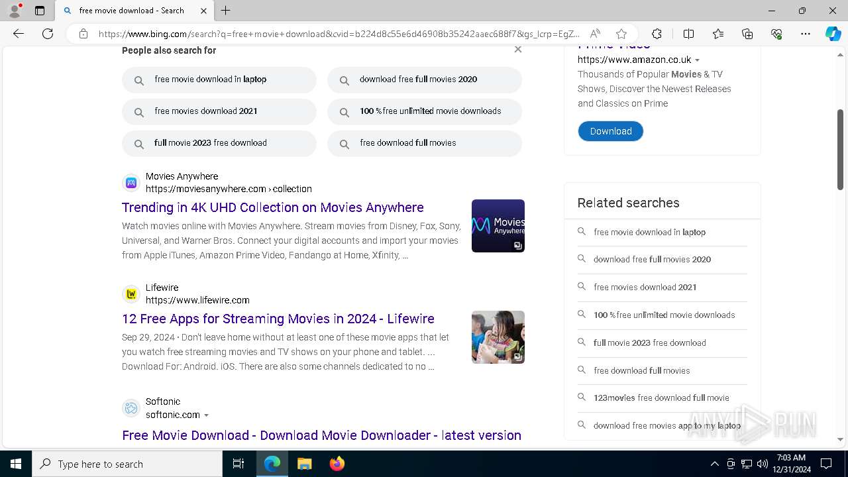The height and width of the screenshot is (477, 848).
Task: Click the blue Download button
Action: point(611,131)
